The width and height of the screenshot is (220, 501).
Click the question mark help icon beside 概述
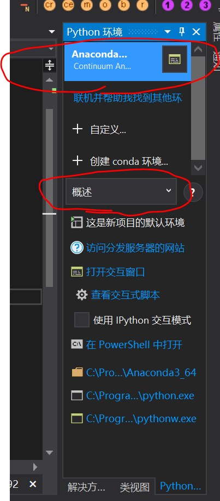[193, 193]
